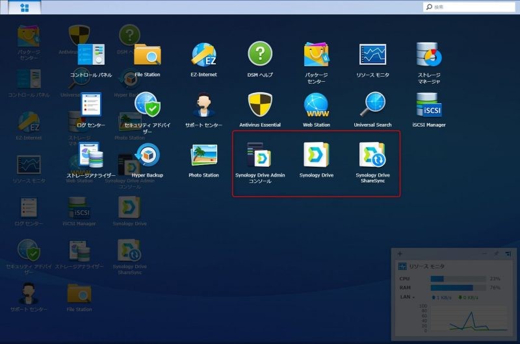
Task: Click the CPU usage bar in the widget
Action: 458,279
